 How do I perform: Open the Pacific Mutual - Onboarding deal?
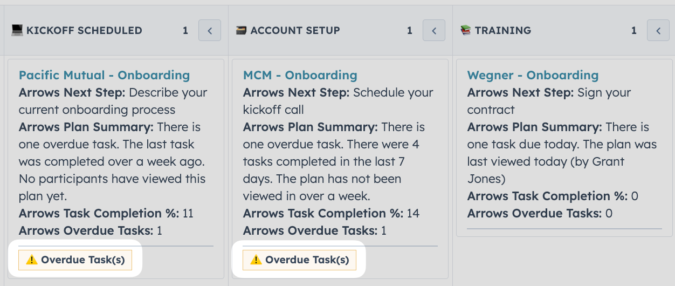104,75
